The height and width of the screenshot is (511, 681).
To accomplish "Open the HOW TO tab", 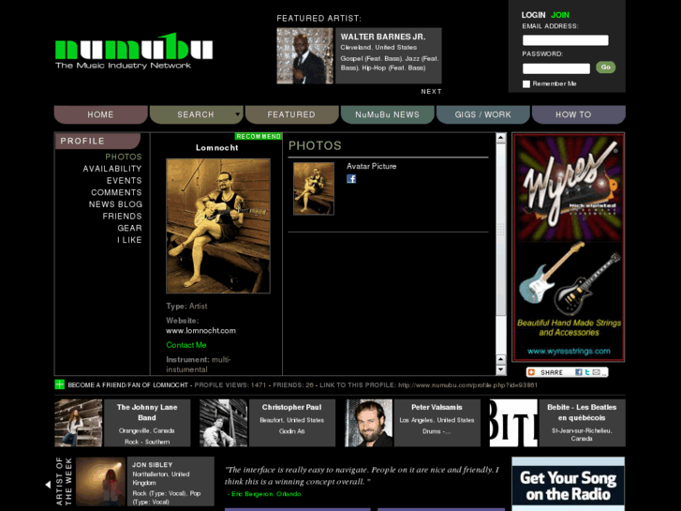I will (579, 114).
